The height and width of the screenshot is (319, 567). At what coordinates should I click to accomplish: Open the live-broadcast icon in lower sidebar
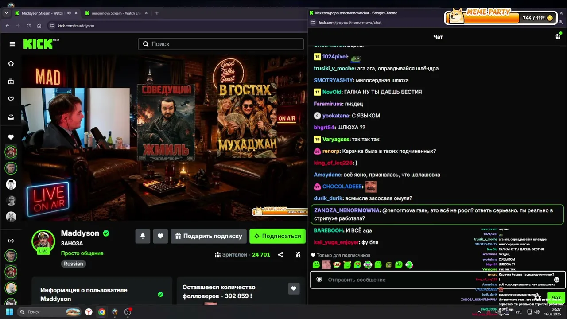11,241
